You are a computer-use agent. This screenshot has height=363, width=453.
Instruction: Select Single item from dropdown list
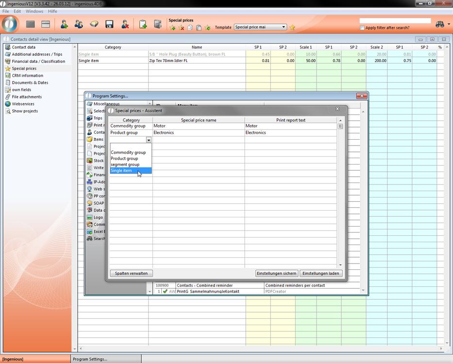121,171
